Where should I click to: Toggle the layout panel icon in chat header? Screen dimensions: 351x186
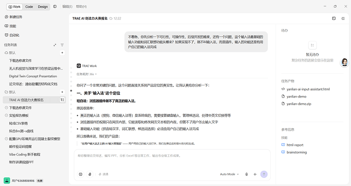(334, 18)
